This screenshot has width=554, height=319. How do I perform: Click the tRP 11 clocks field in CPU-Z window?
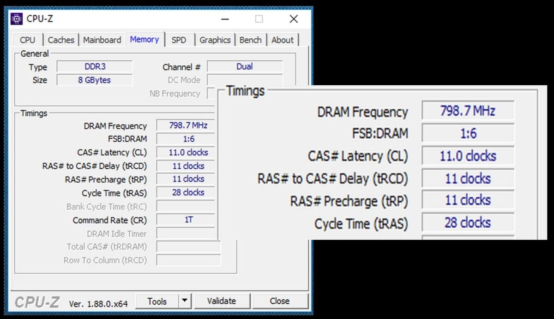point(186,179)
